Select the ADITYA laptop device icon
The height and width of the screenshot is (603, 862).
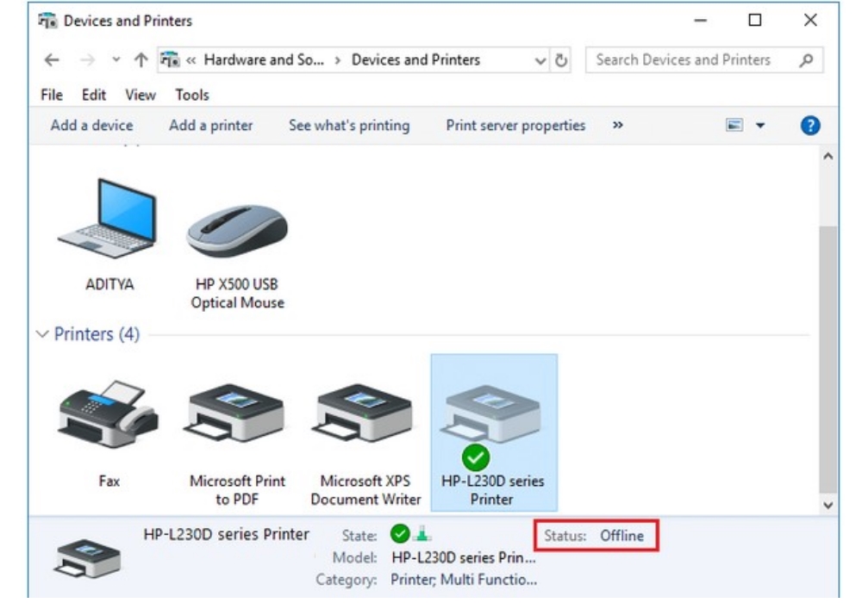pyautogui.click(x=108, y=221)
